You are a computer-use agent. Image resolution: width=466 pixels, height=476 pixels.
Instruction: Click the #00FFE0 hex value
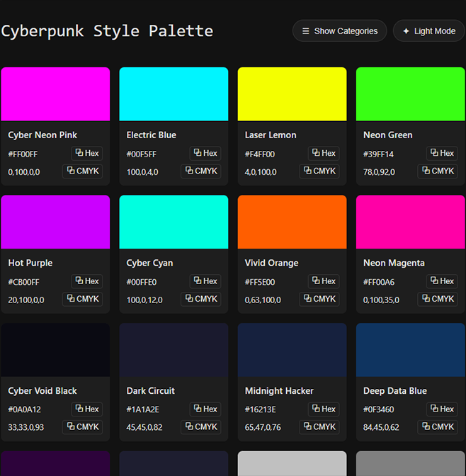[142, 282]
